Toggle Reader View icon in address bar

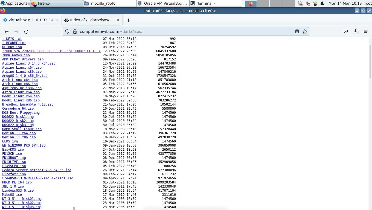coord(297,31)
